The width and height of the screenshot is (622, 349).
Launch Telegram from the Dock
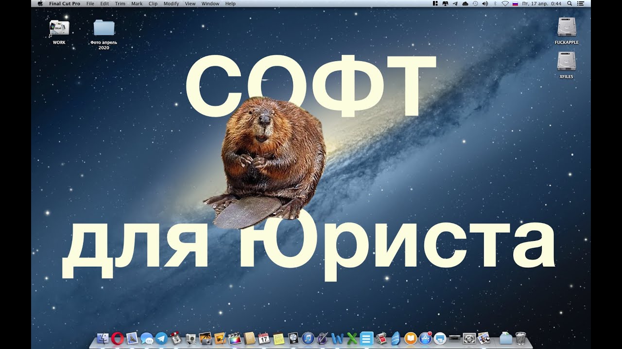click(161, 338)
